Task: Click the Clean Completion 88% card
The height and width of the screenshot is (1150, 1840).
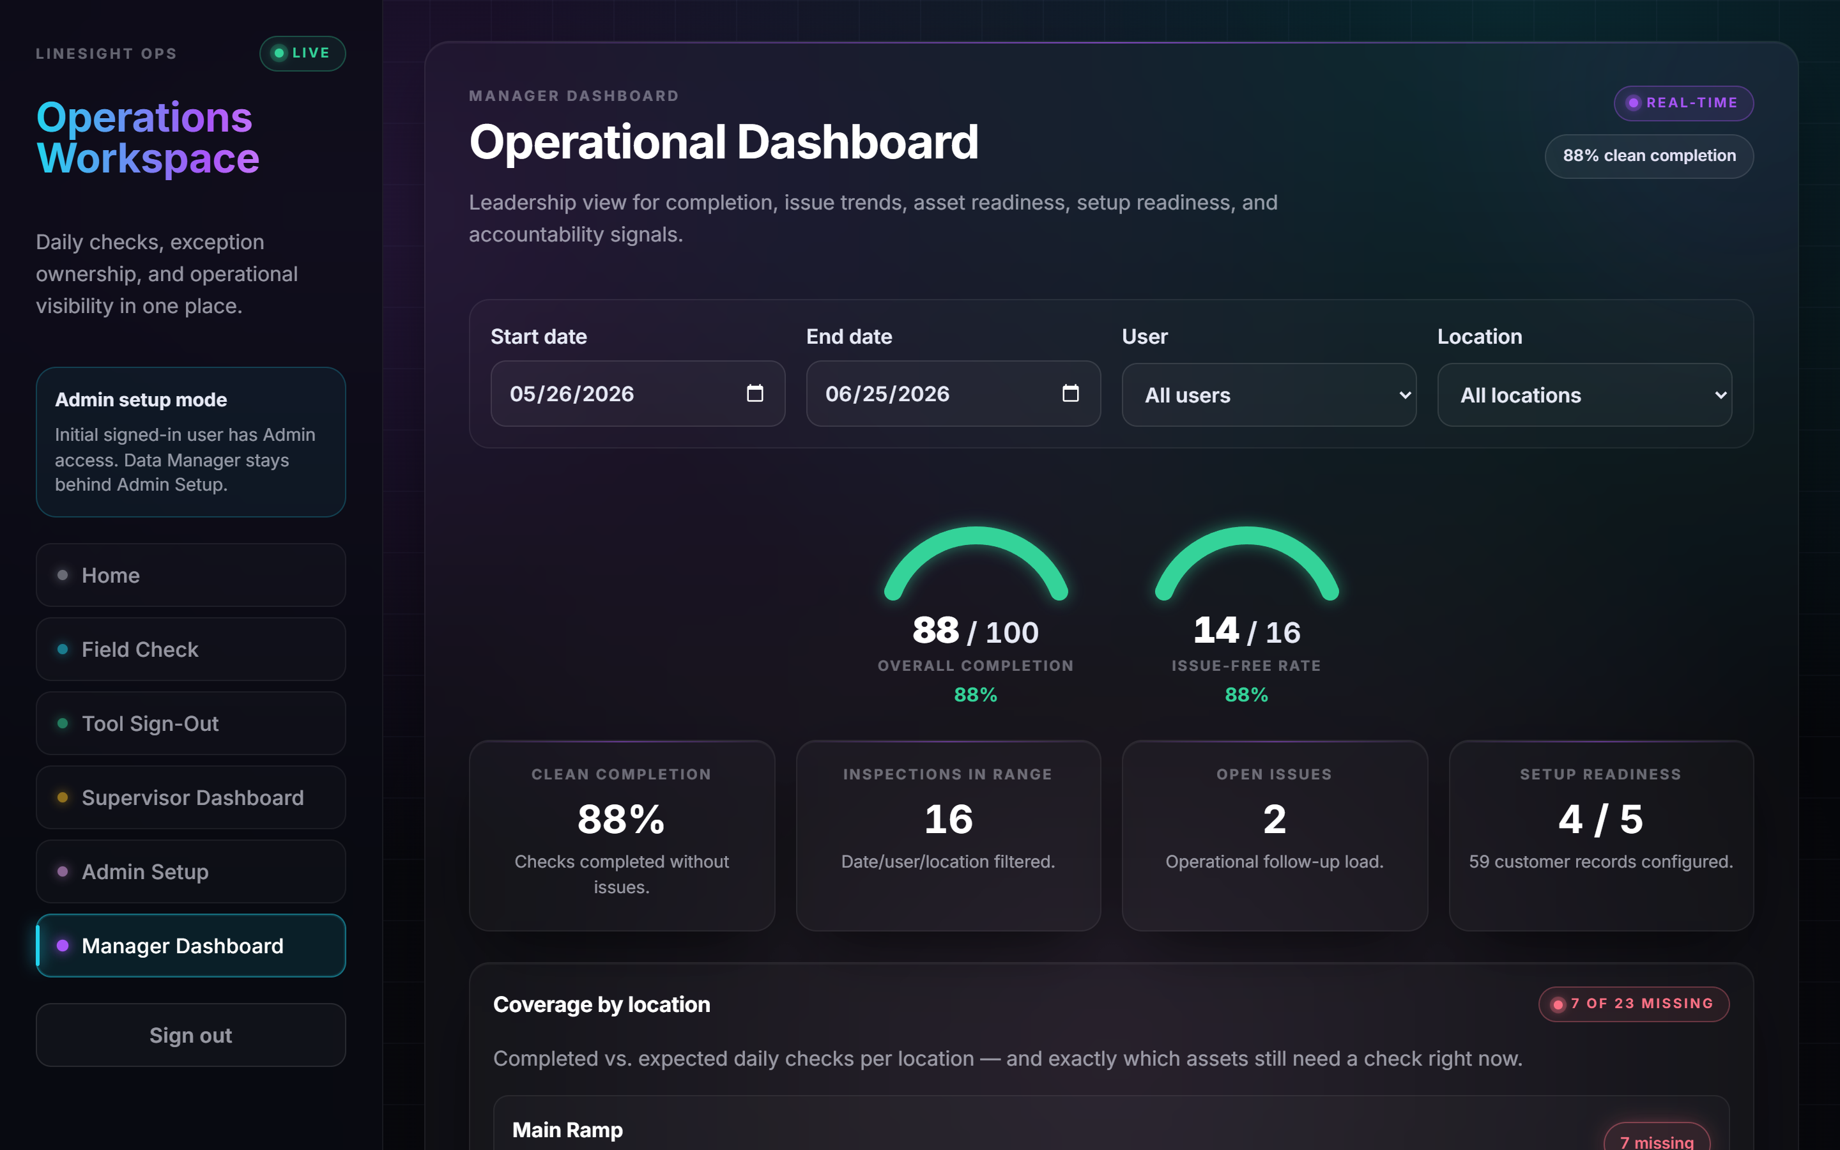Action: pos(622,836)
